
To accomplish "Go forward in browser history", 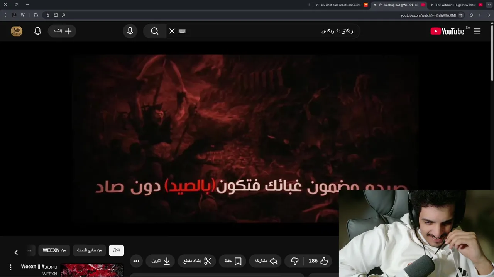I will (480, 15).
